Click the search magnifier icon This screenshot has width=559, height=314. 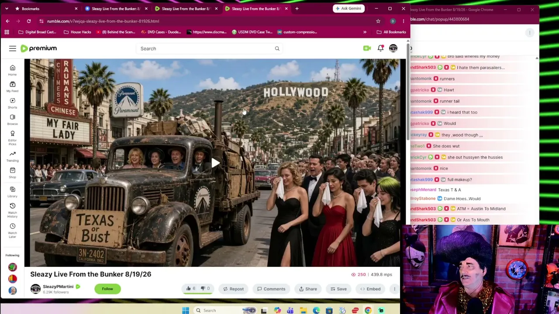(277, 48)
